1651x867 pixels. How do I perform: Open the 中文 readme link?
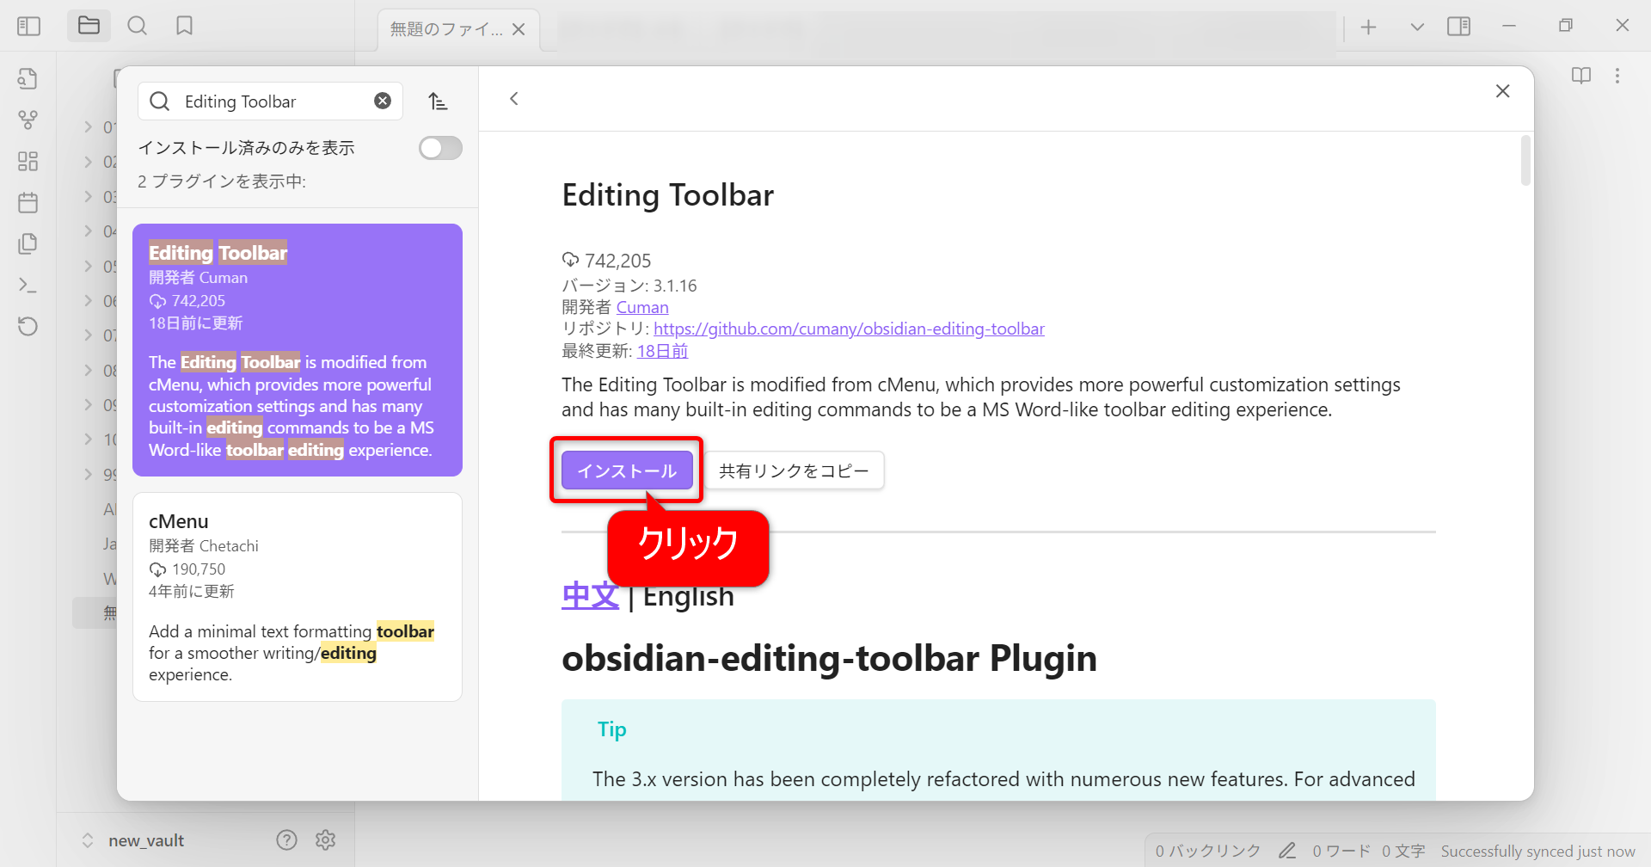[x=590, y=595]
